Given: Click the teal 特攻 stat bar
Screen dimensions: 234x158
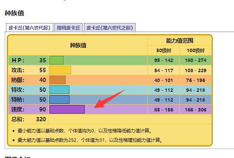Looking at the screenshot, I should (59, 90).
